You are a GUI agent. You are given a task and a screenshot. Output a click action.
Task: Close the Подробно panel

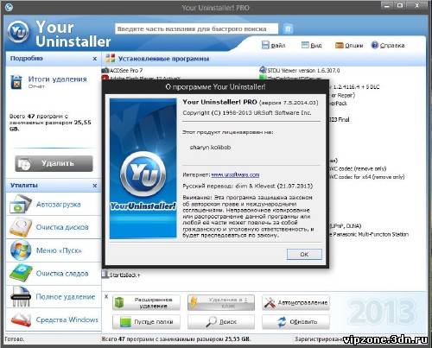(95, 59)
